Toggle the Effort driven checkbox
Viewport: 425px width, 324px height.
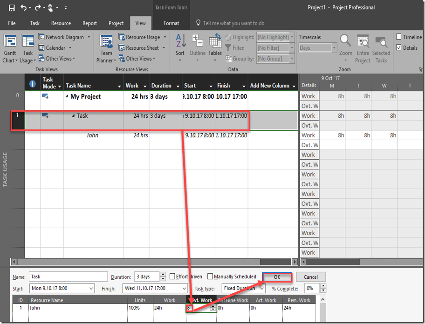tap(172, 277)
